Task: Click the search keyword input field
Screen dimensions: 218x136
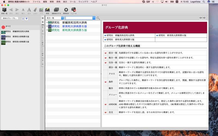Action: (x=79, y=18)
